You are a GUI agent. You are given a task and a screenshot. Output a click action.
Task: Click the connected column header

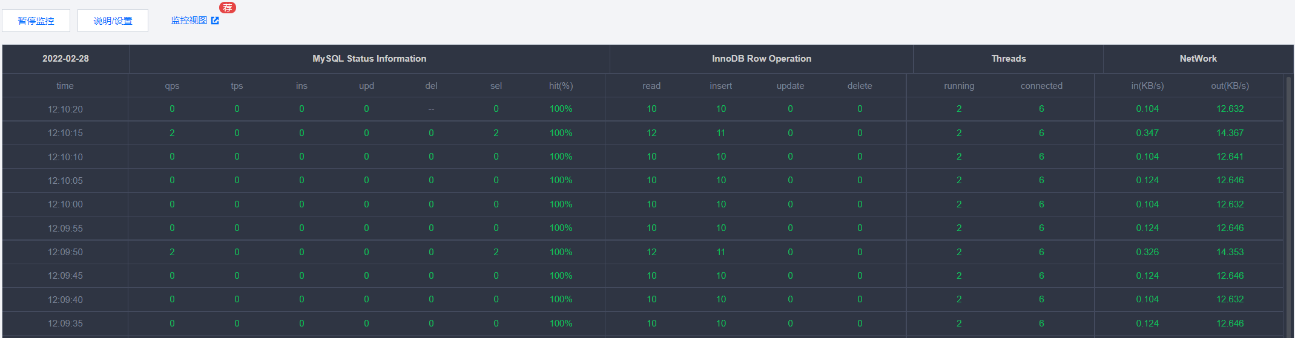1041,86
